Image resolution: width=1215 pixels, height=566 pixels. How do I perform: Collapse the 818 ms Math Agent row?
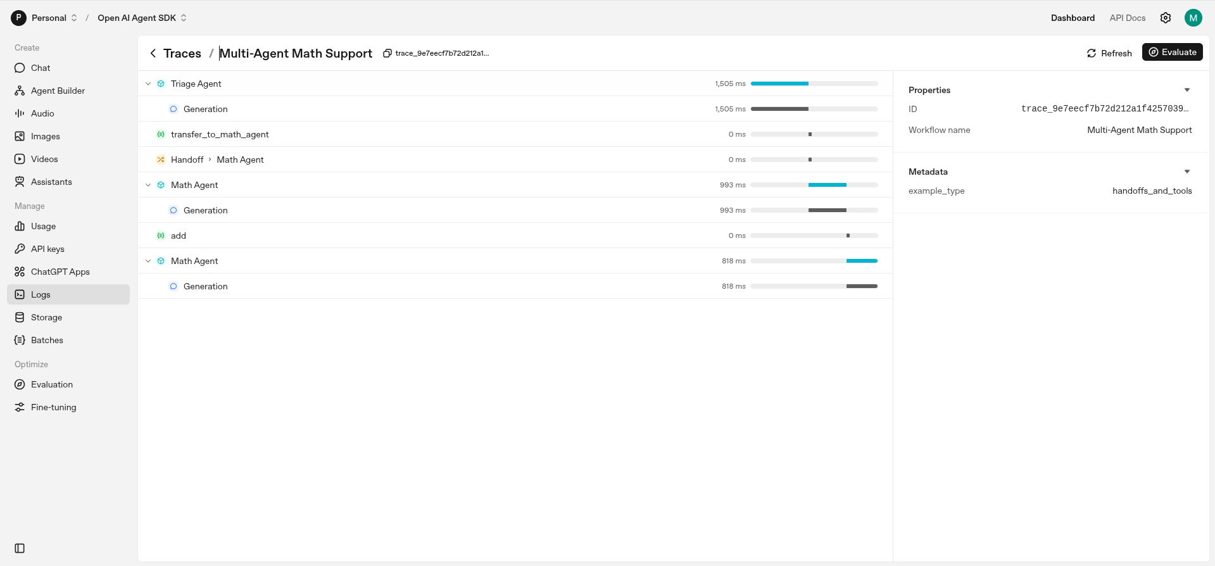(148, 261)
